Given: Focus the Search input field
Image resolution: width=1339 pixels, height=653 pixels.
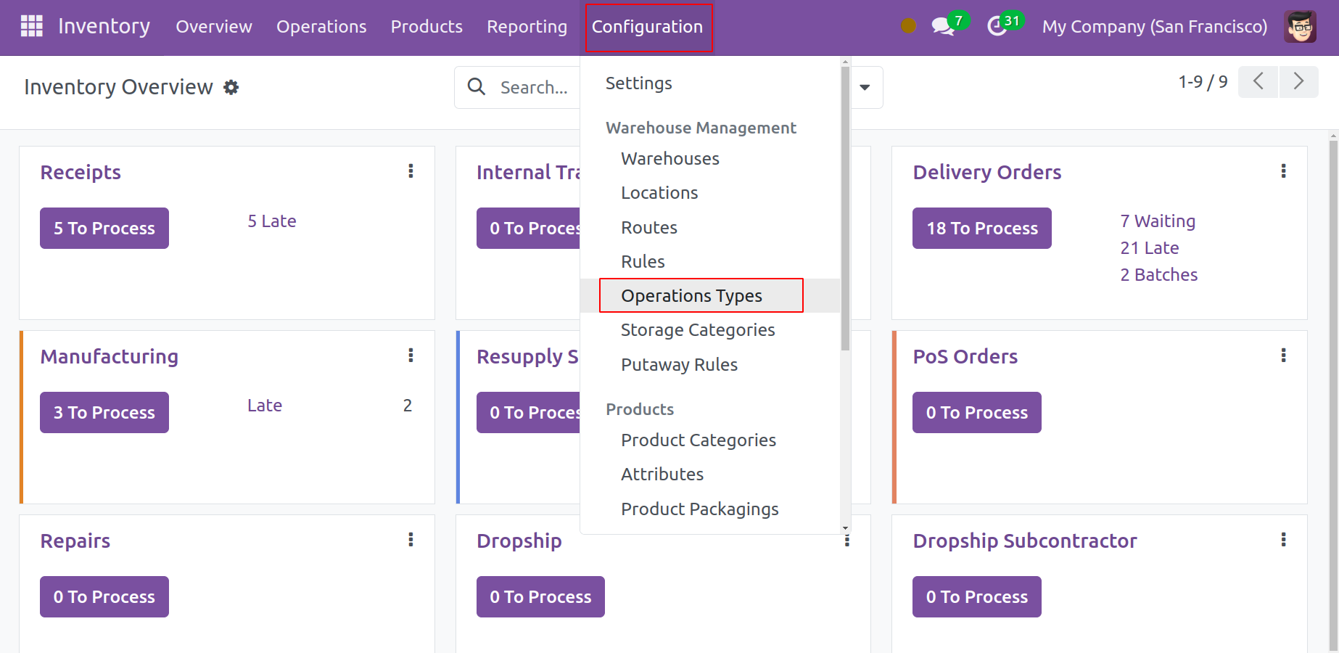Looking at the screenshot, I should coord(535,88).
